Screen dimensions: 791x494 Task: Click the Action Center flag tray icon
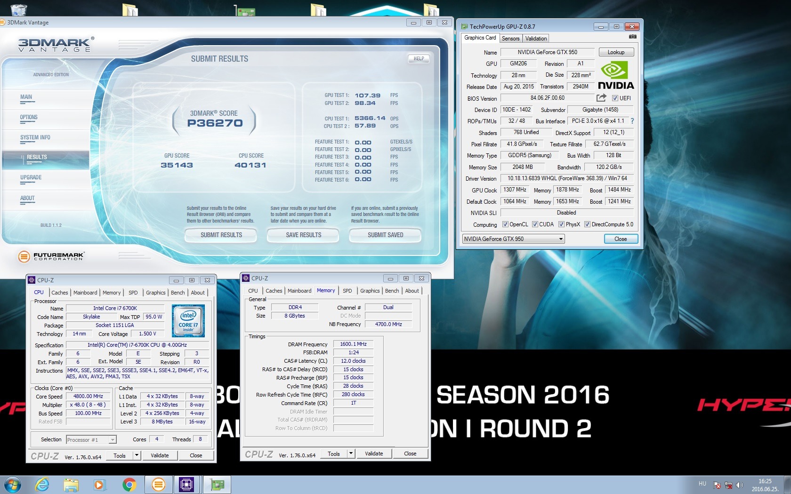click(717, 485)
